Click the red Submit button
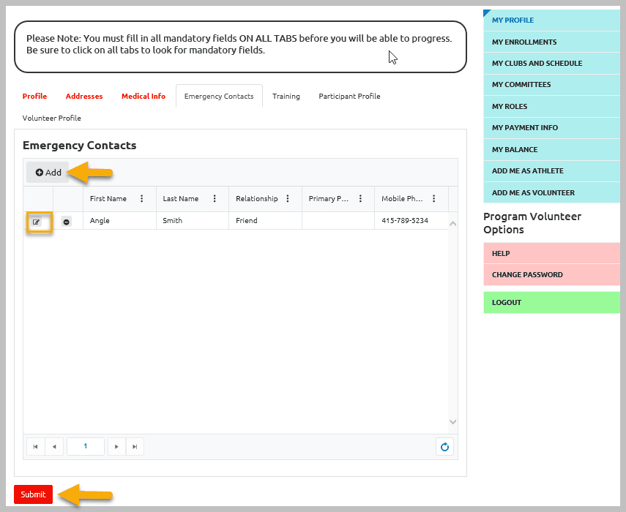The height and width of the screenshot is (512, 626). [33, 494]
